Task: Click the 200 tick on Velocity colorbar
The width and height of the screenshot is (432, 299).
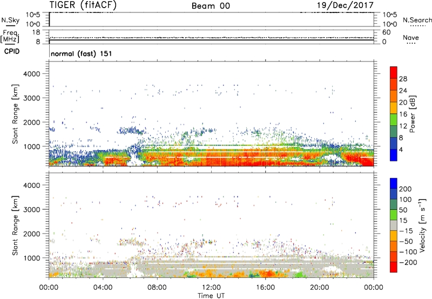Action: tap(406, 189)
